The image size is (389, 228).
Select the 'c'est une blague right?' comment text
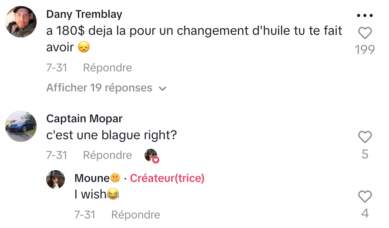click(x=111, y=135)
